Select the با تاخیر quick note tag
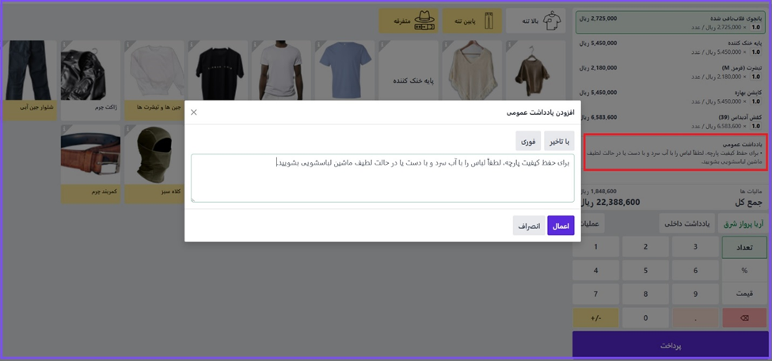772x361 pixels. coord(559,142)
